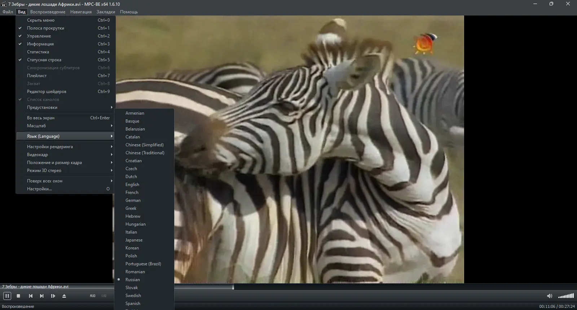Screen dimensions: 577x310
Task: Select Italian language
Action: click(144, 232)
